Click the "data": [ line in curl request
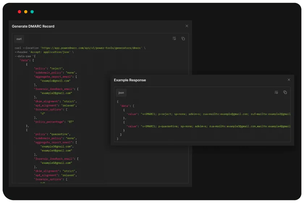This screenshot has width=304, height=203. pos(27,60)
